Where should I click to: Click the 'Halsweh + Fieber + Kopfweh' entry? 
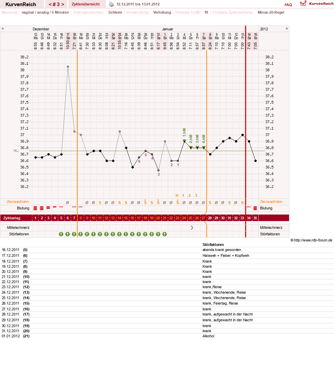coord(226,255)
